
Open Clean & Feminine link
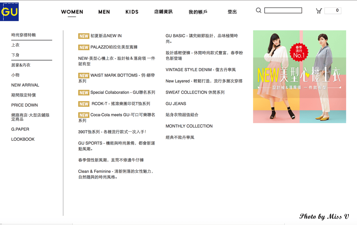116,174
